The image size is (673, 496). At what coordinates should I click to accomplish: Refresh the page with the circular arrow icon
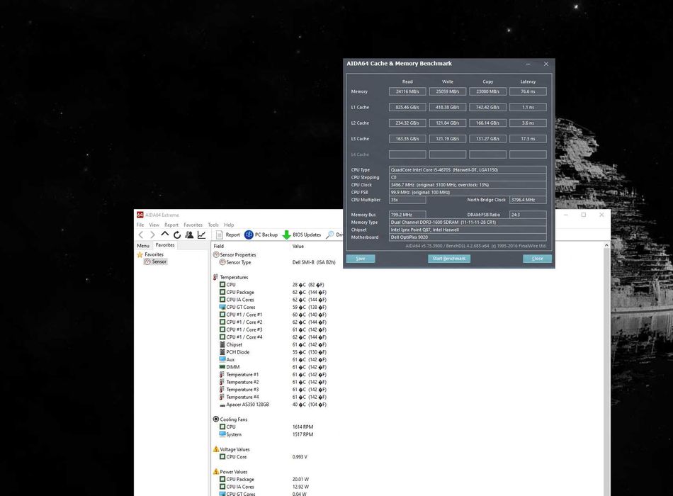(x=177, y=235)
